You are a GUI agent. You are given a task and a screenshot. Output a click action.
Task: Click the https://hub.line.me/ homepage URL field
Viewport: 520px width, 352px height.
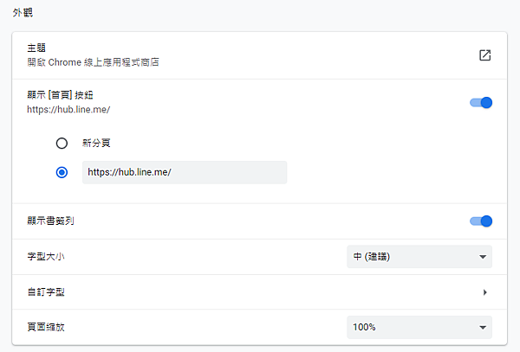pos(185,172)
